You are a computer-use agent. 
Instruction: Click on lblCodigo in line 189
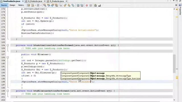(x=64, y=60)
